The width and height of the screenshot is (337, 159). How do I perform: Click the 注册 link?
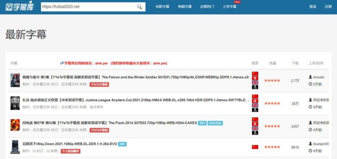[328, 7]
